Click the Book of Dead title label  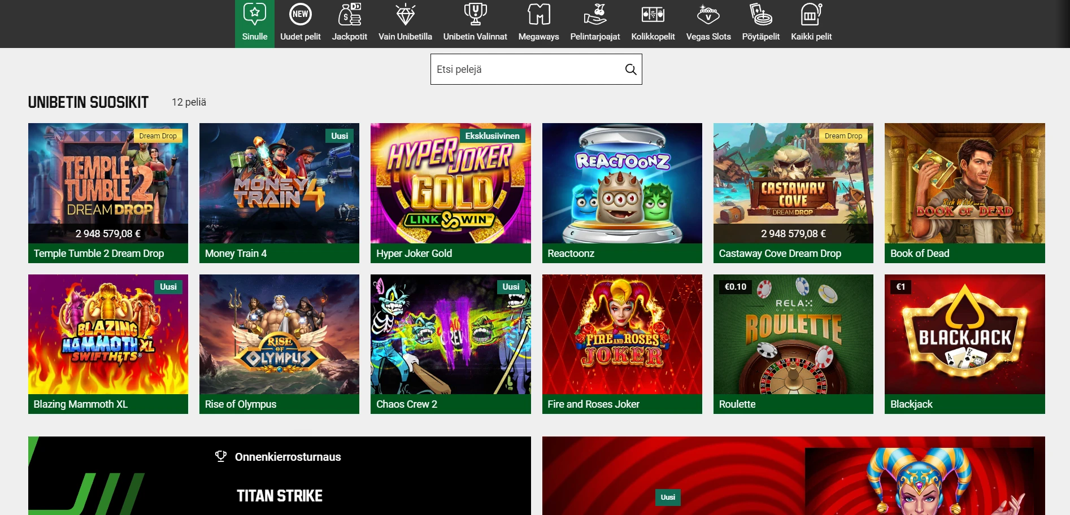(920, 254)
